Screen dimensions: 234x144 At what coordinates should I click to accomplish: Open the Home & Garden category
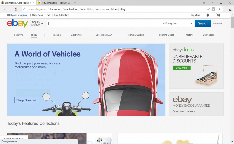[136, 35]
